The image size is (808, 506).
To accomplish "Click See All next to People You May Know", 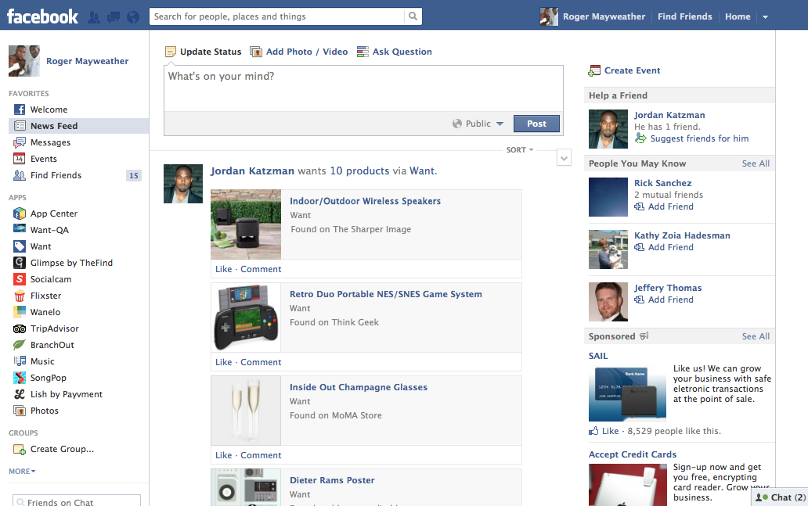I will (x=756, y=163).
